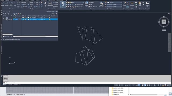
Task: Switch to the Layout2 tab
Action: (16, 85)
